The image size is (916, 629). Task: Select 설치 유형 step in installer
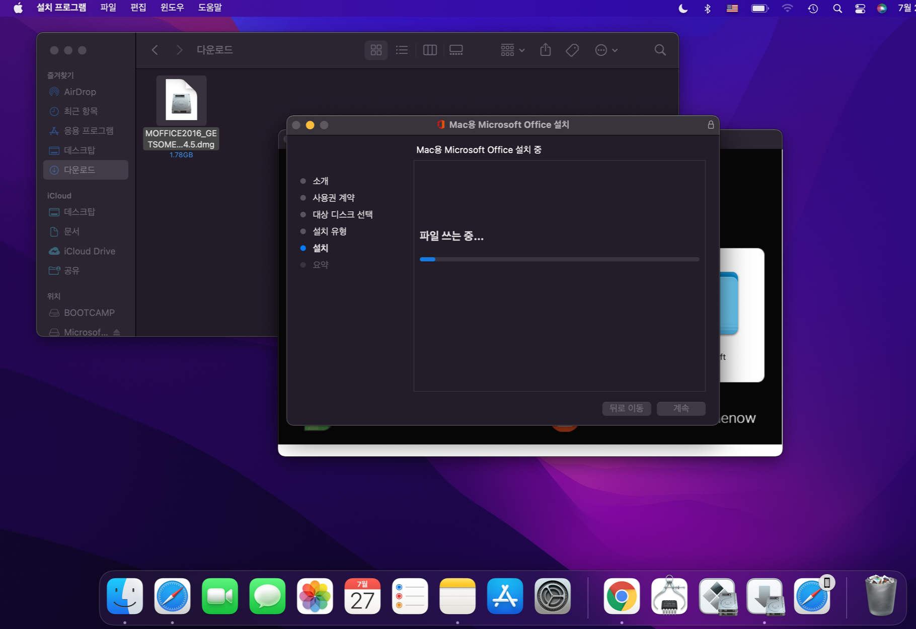[330, 231]
